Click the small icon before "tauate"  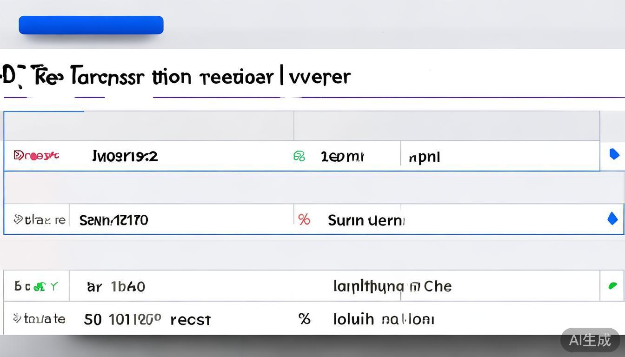click(17, 318)
